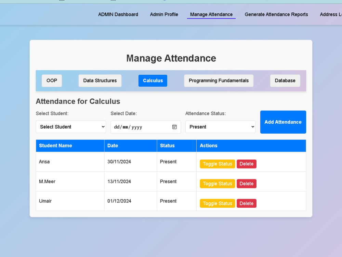The width and height of the screenshot is (342, 257).
Task: Click the Status column header
Action: [177, 146]
